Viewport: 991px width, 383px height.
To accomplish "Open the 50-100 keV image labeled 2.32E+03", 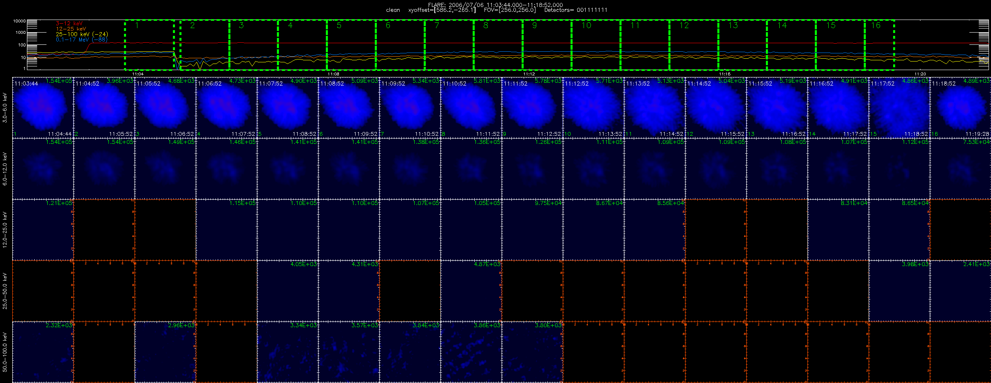I will 43,352.
